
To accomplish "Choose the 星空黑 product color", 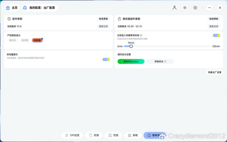I will [x=25, y=40].
